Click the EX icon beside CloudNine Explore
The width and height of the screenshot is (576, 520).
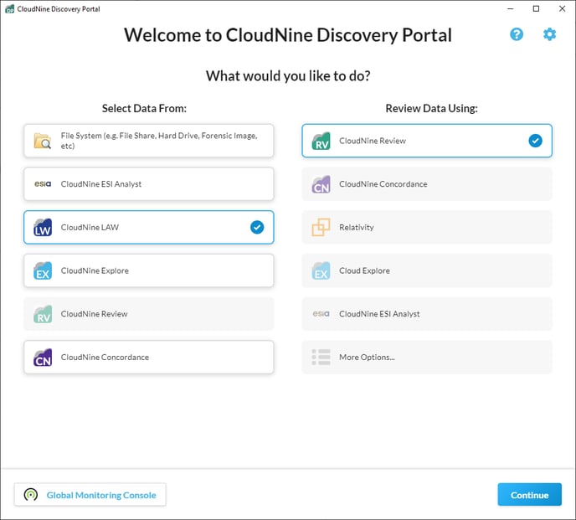point(43,270)
